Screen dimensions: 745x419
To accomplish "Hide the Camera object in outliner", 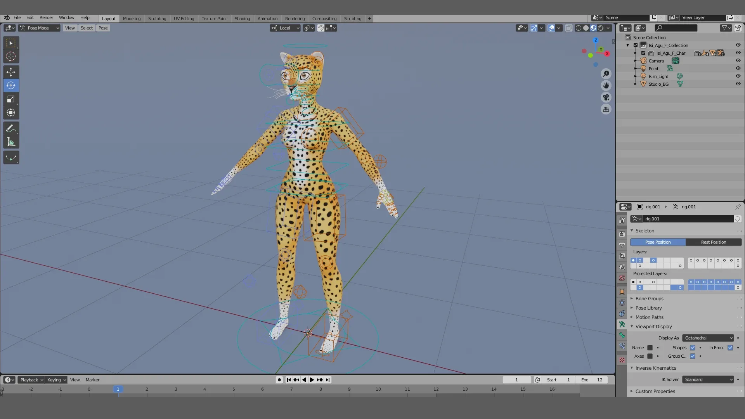I will [738, 61].
